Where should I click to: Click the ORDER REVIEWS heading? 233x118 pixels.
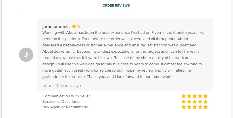116,5
